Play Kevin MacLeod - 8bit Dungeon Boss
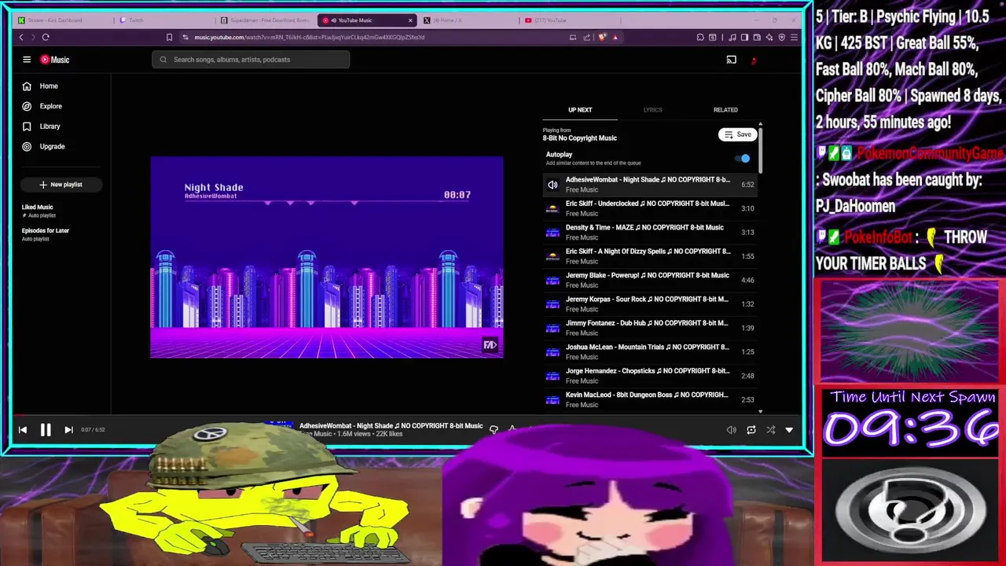Viewport: 1006px width, 566px height. 649,399
